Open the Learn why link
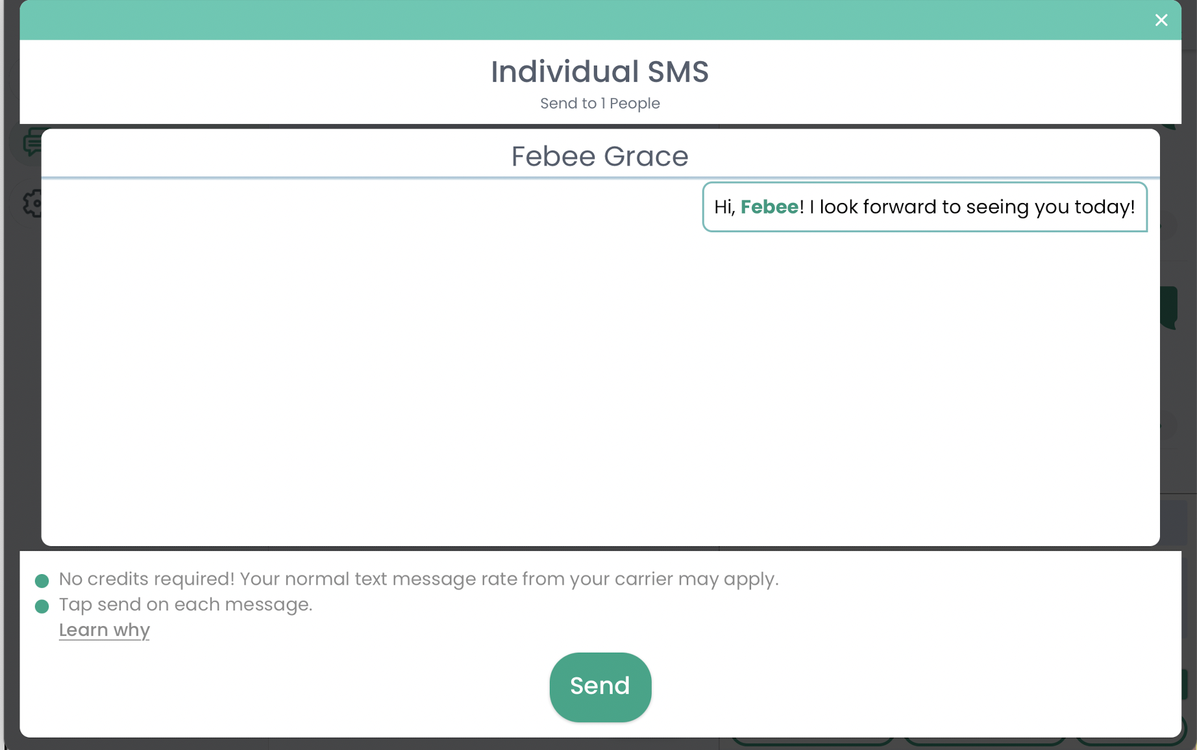Image resolution: width=1197 pixels, height=750 pixels. coord(104,630)
